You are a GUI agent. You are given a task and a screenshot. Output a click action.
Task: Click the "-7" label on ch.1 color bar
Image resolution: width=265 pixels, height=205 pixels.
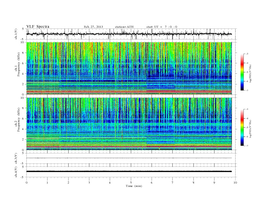point(247,90)
